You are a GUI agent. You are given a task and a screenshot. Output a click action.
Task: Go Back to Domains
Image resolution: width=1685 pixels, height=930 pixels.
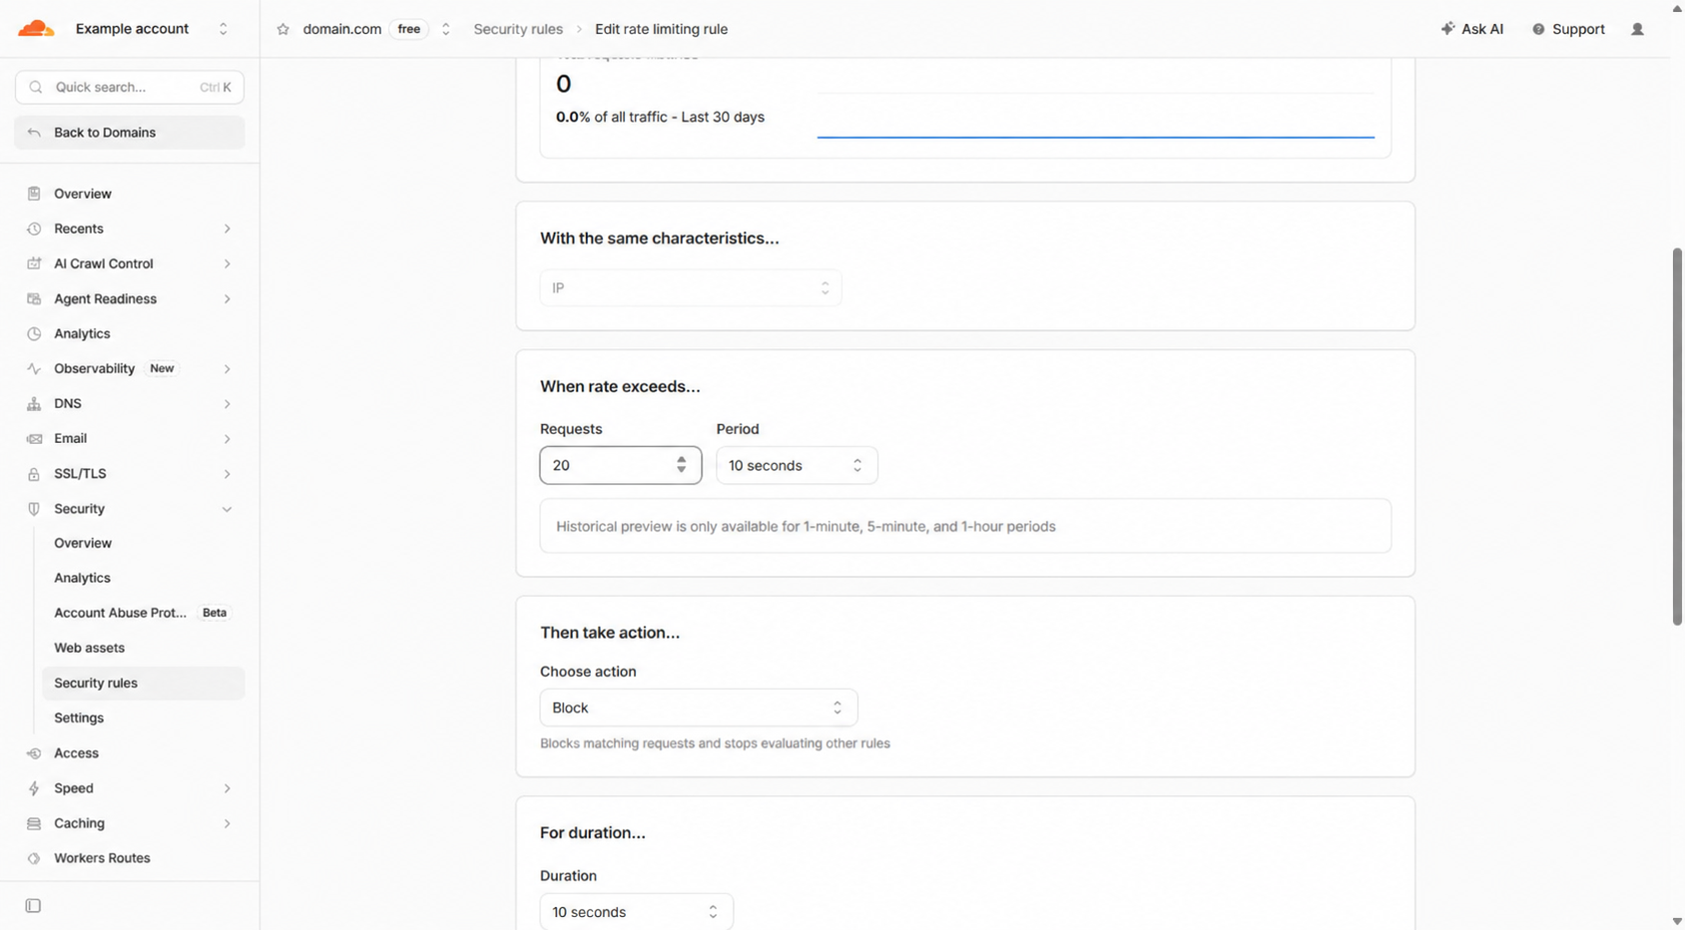click(130, 133)
